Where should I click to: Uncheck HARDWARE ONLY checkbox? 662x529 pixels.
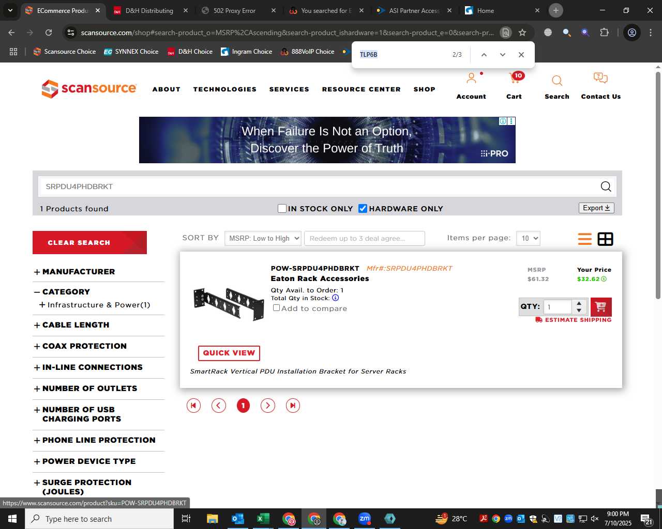(x=363, y=209)
